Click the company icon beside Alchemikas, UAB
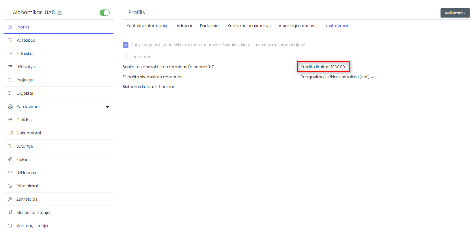 pos(60,12)
